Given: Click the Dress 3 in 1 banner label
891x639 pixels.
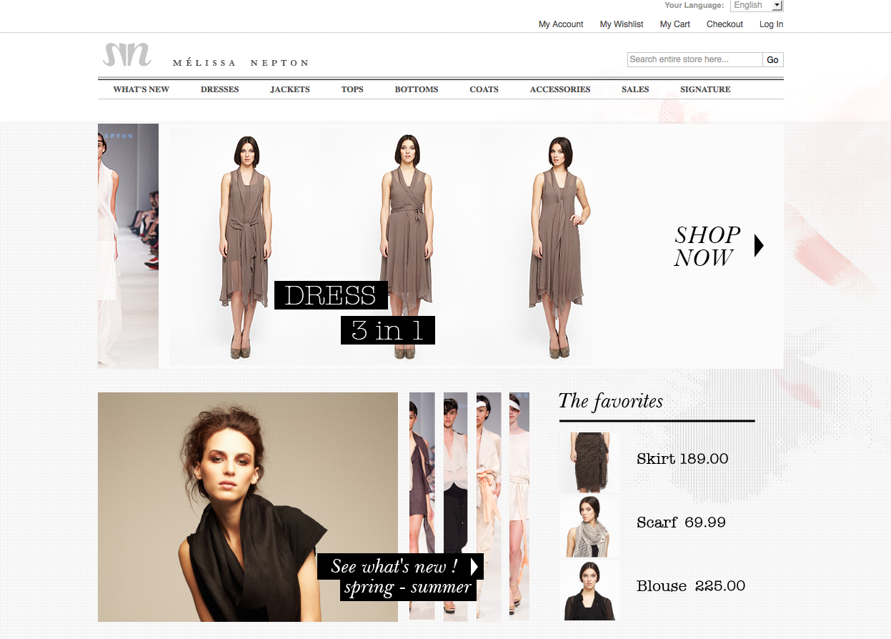Looking at the screenshot, I should point(331,295).
